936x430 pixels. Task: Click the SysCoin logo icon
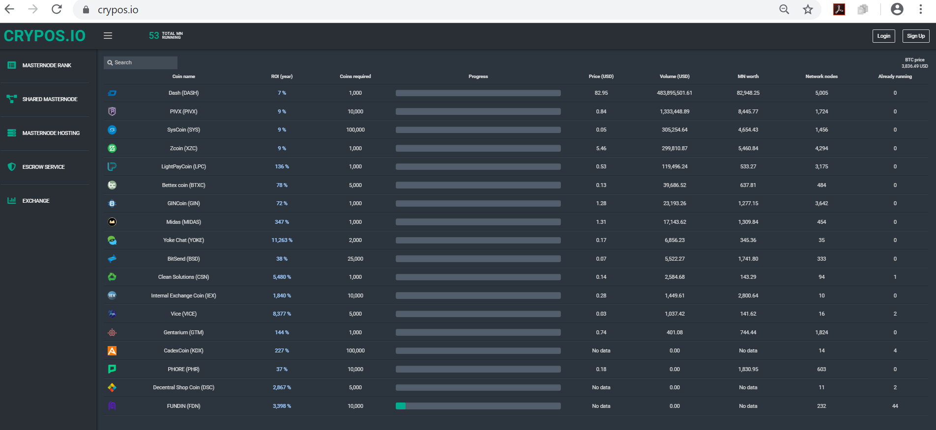[x=112, y=130]
